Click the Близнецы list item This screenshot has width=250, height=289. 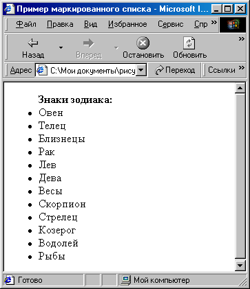click(x=62, y=139)
